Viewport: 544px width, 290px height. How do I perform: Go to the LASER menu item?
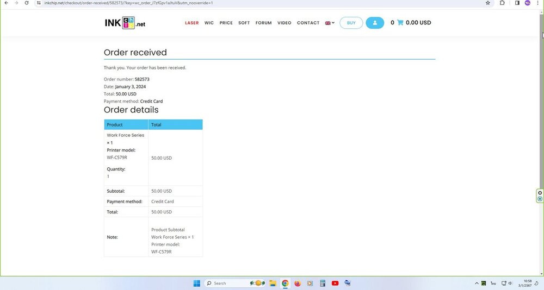(x=191, y=23)
